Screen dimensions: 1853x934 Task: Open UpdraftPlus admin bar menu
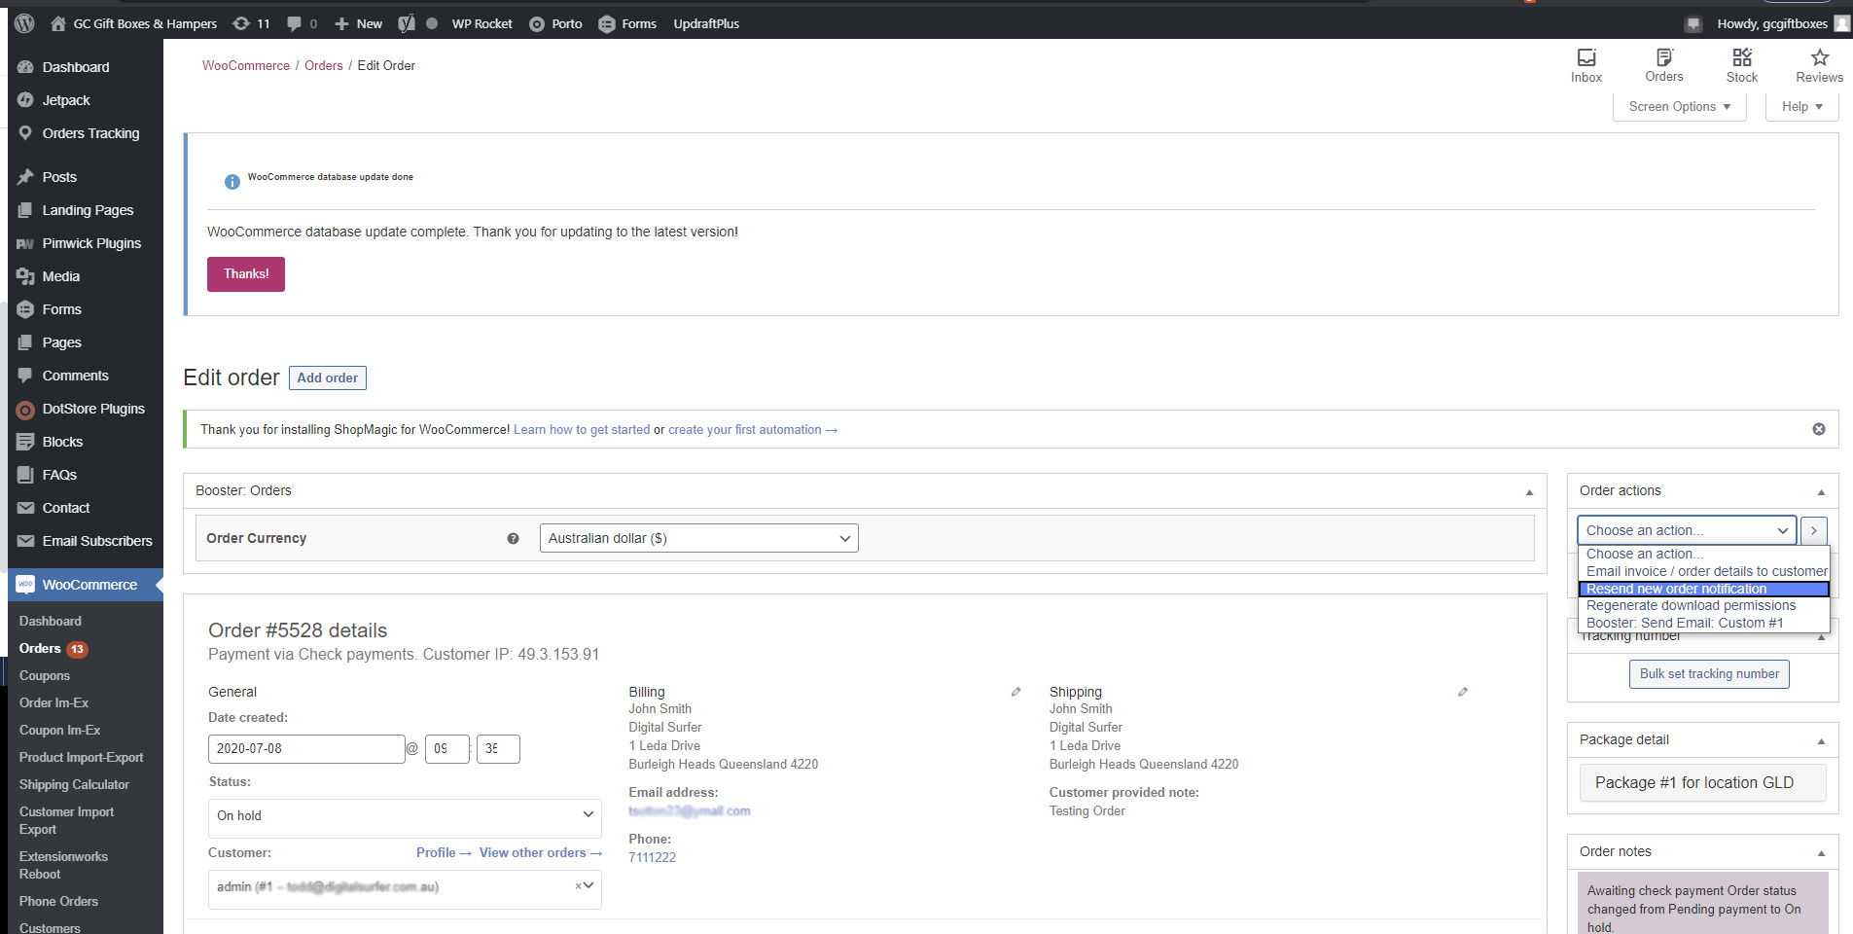(706, 23)
